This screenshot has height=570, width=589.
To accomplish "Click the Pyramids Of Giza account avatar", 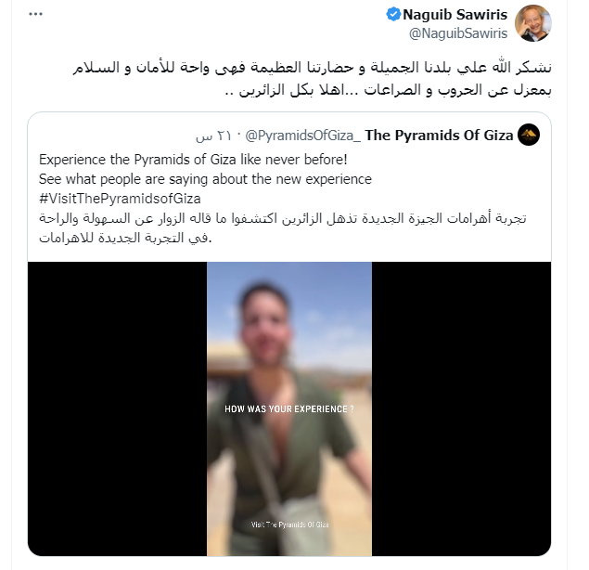I will (x=529, y=135).
